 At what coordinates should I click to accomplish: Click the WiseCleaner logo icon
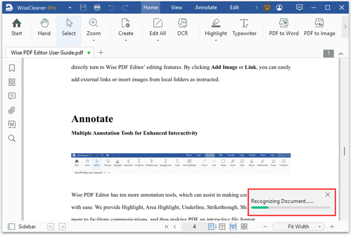pyautogui.click(x=9, y=7)
